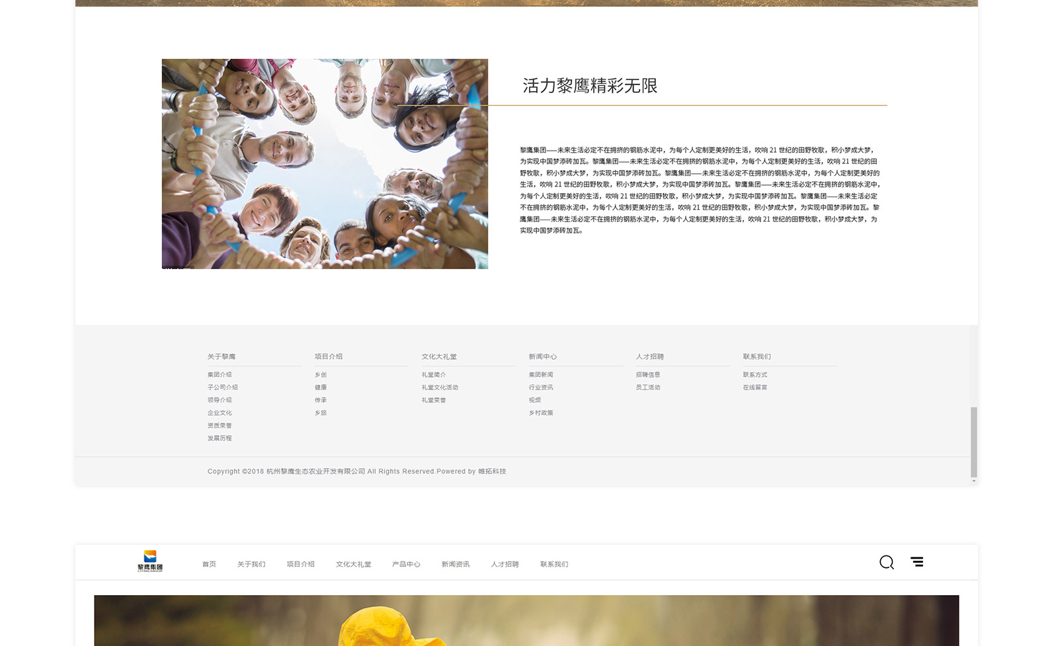
Task: Visit the 乡村政策 footer link
Action: click(x=541, y=413)
